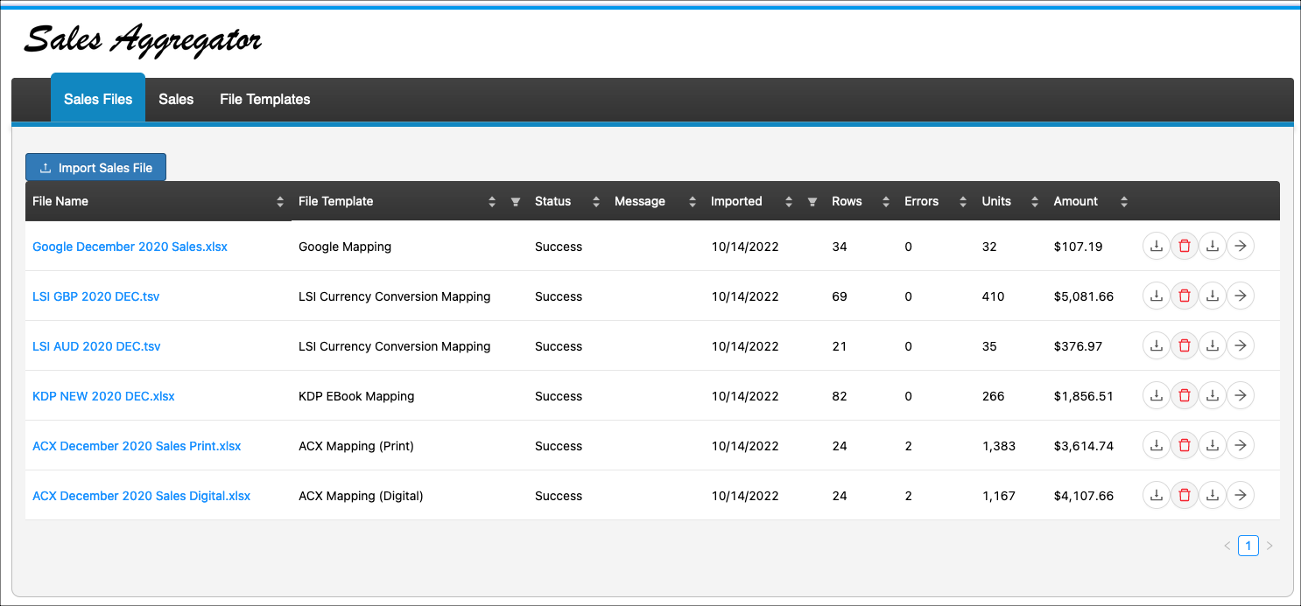Sort table by Errors column
The height and width of the screenshot is (606, 1301).
(963, 202)
